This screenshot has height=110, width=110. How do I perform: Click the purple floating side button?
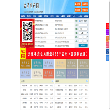(108, 32)
